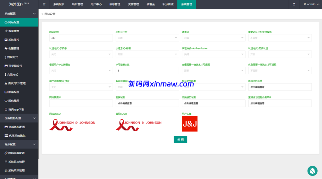Viewport: 322px width, 179px height.
Task: Open the 需要认证才可资金操作 dropdown
Action: click(x=280, y=38)
